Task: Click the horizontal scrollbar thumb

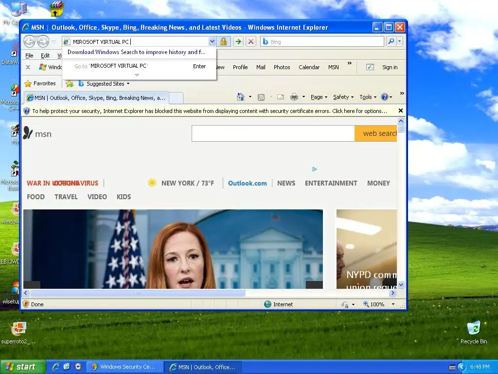Action: pos(138,293)
